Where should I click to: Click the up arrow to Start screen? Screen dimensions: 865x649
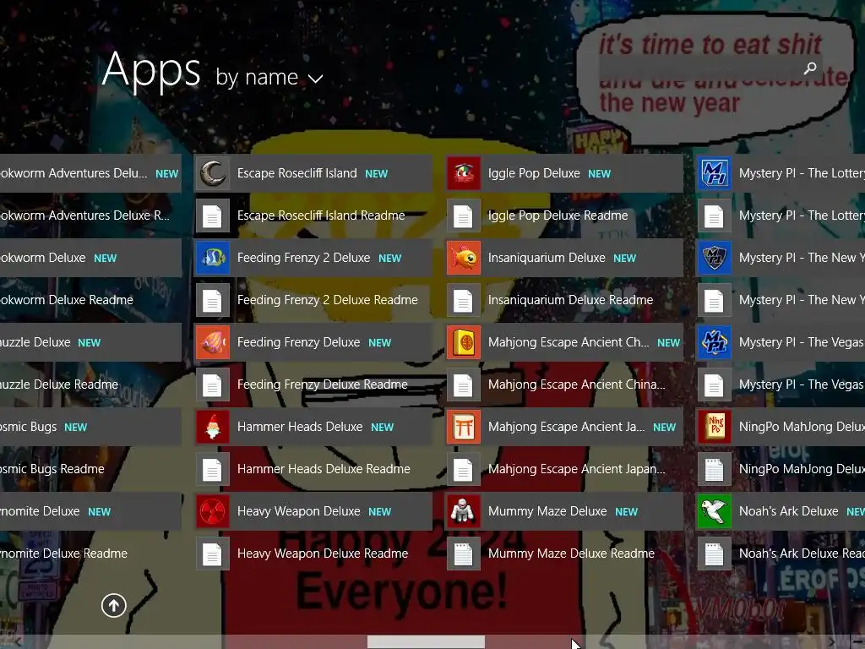(x=114, y=605)
